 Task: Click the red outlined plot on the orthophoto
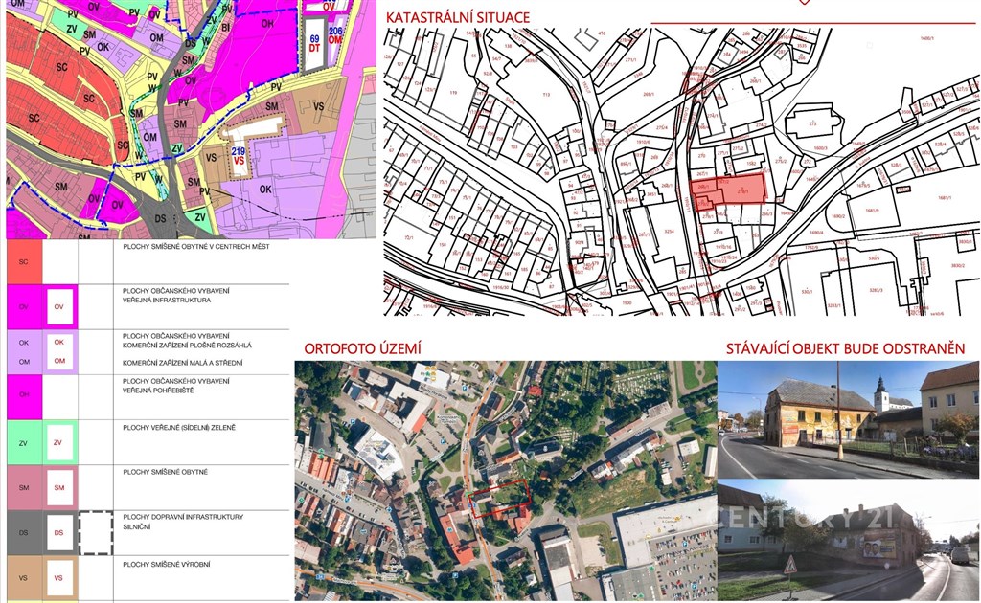click(498, 498)
